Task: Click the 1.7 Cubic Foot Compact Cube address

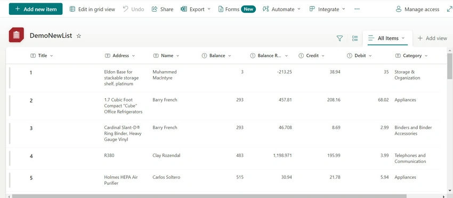Action: (x=123, y=106)
